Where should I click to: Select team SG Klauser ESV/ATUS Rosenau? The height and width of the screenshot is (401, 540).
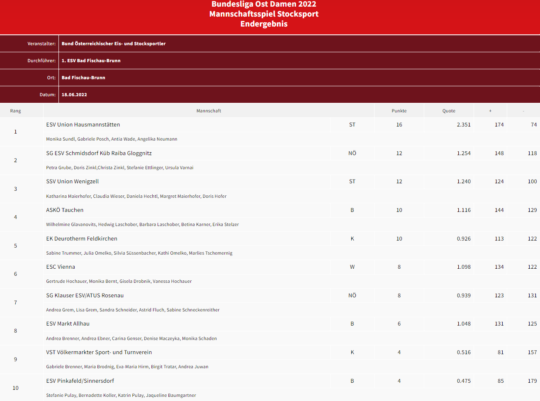85,295
